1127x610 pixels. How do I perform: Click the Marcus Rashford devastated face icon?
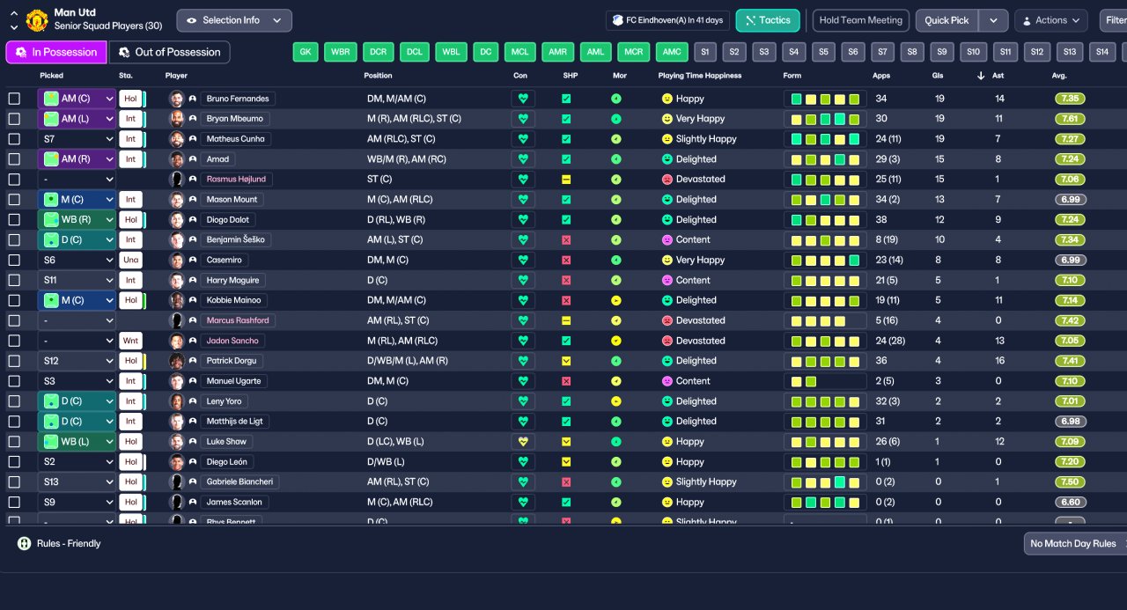click(667, 320)
